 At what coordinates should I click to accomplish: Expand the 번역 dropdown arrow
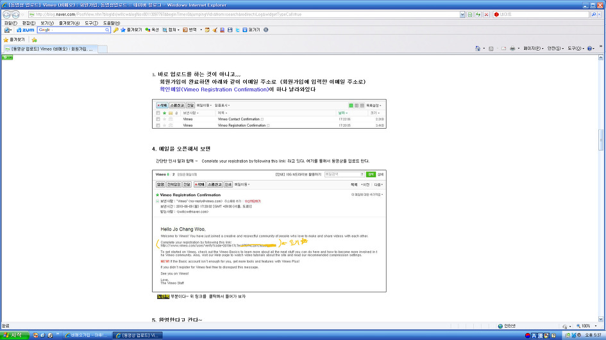(x=201, y=30)
